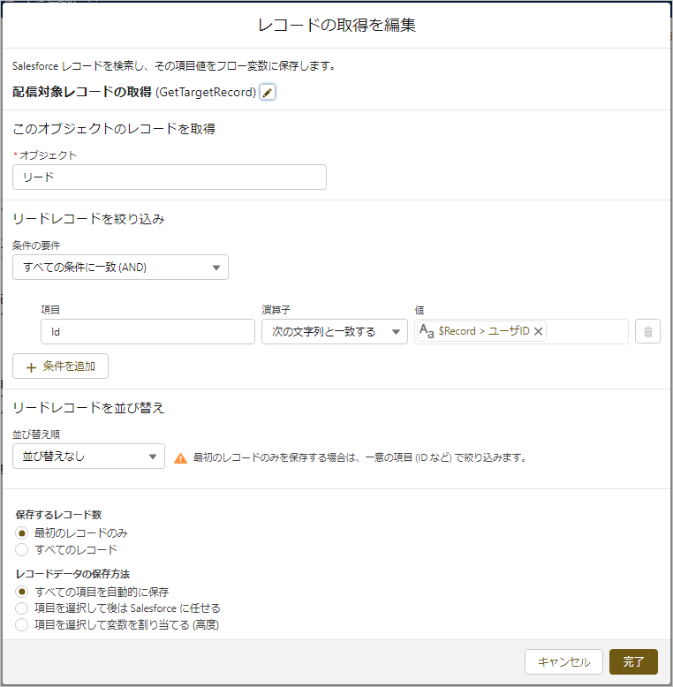Select すべてのレコード radio button
This screenshot has width=673, height=687.
point(21,549)
